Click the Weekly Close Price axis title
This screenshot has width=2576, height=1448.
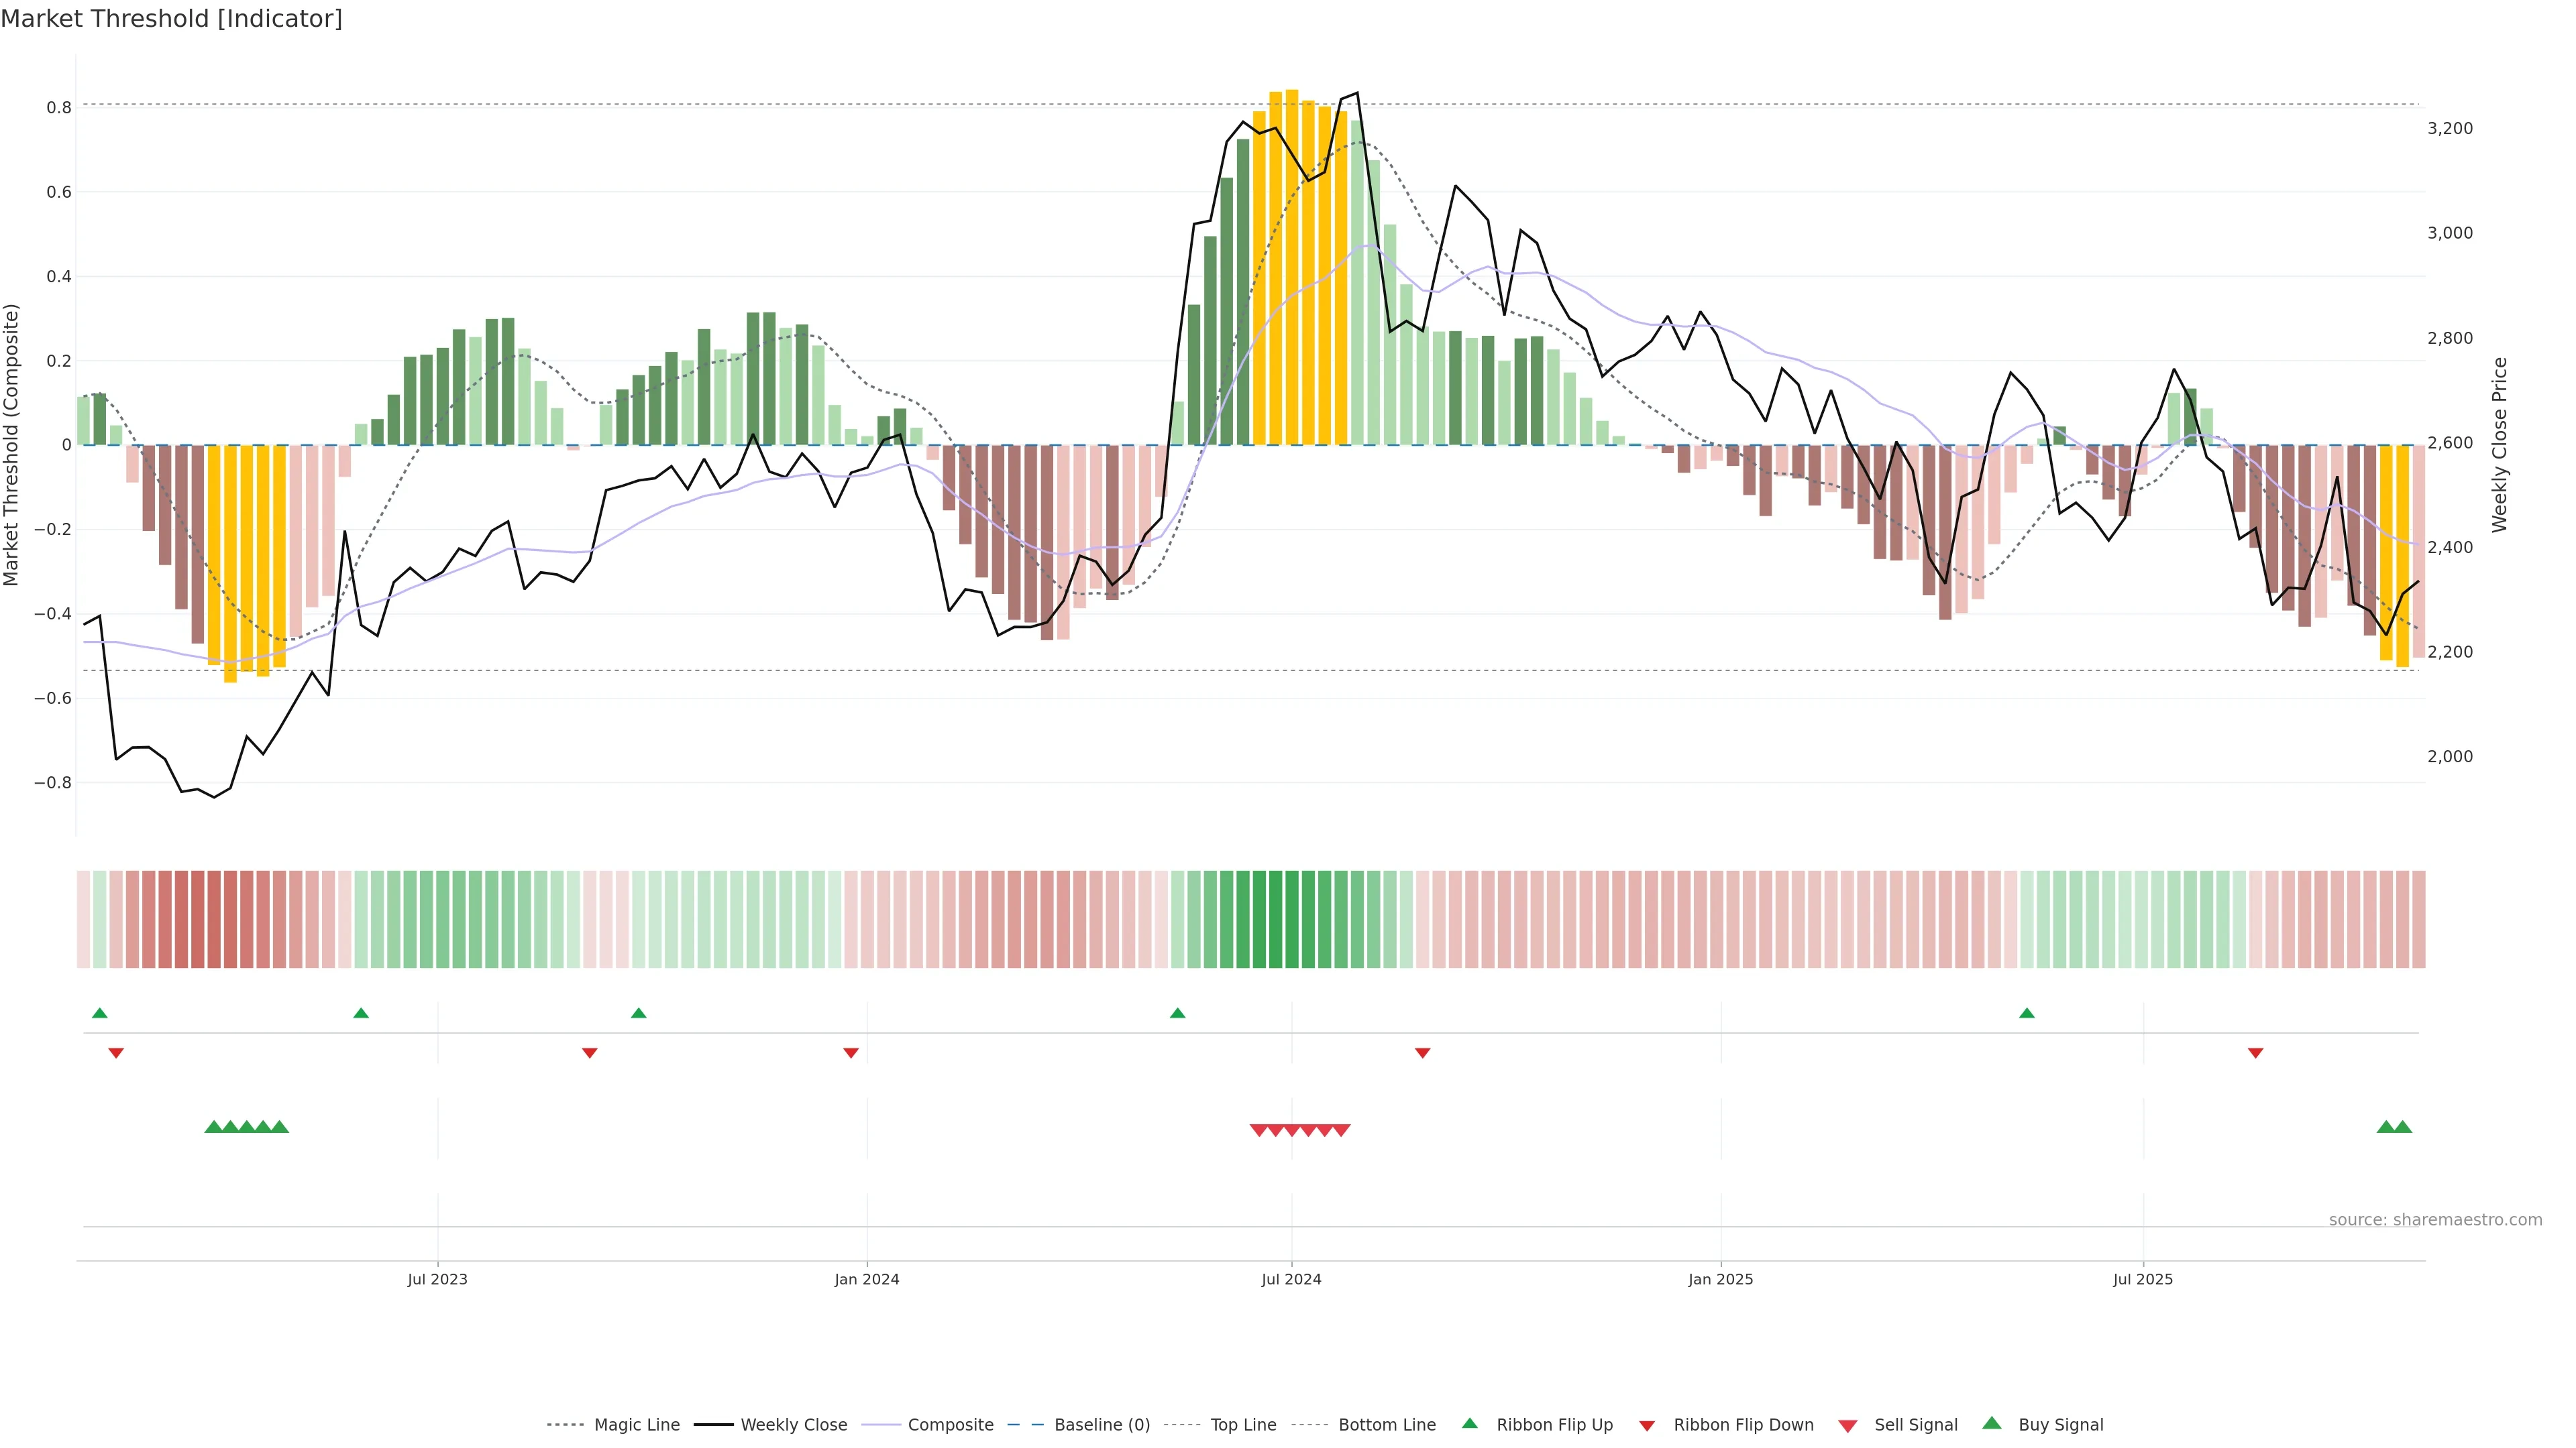[x=2500, y=444]
